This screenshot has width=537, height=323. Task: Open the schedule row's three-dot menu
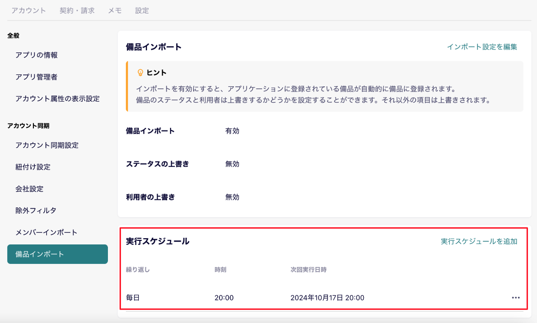point(515,297)
